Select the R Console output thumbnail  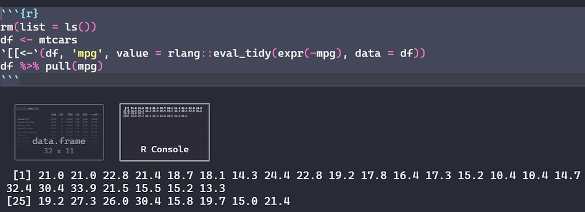click(165, 132)
